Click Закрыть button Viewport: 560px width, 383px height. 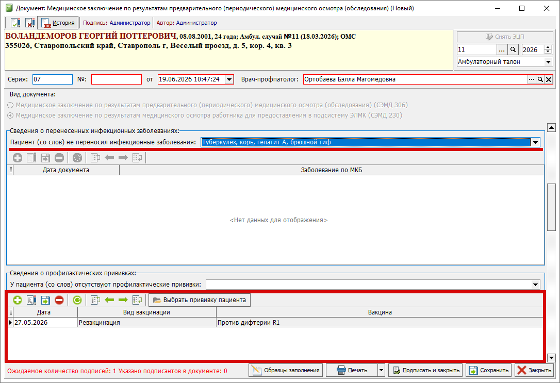coord(534,371)
